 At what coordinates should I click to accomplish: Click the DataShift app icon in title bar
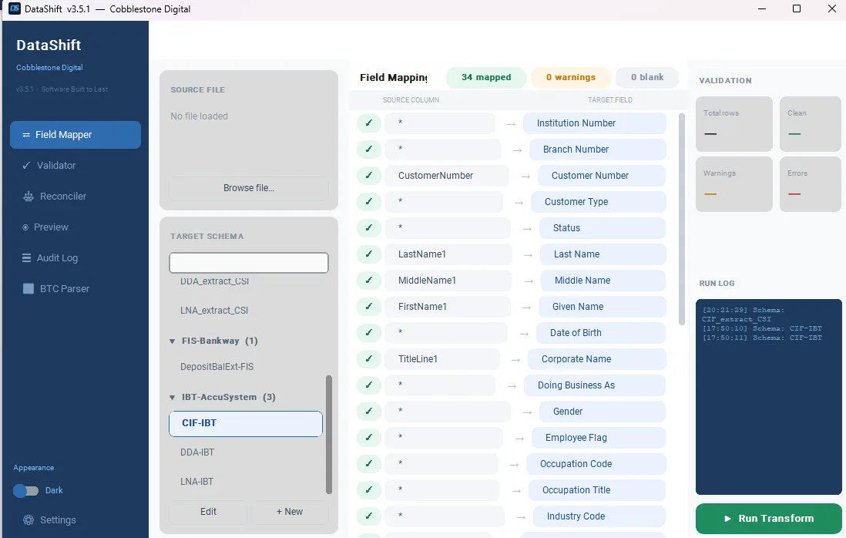[x=15, y=8]
